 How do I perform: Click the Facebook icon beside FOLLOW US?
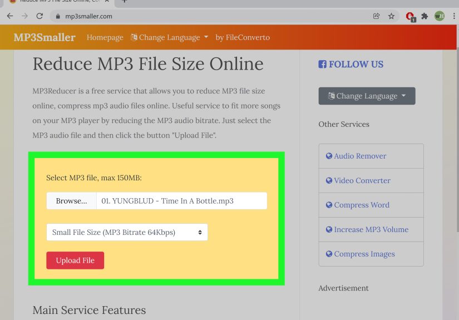click(322, 64)
